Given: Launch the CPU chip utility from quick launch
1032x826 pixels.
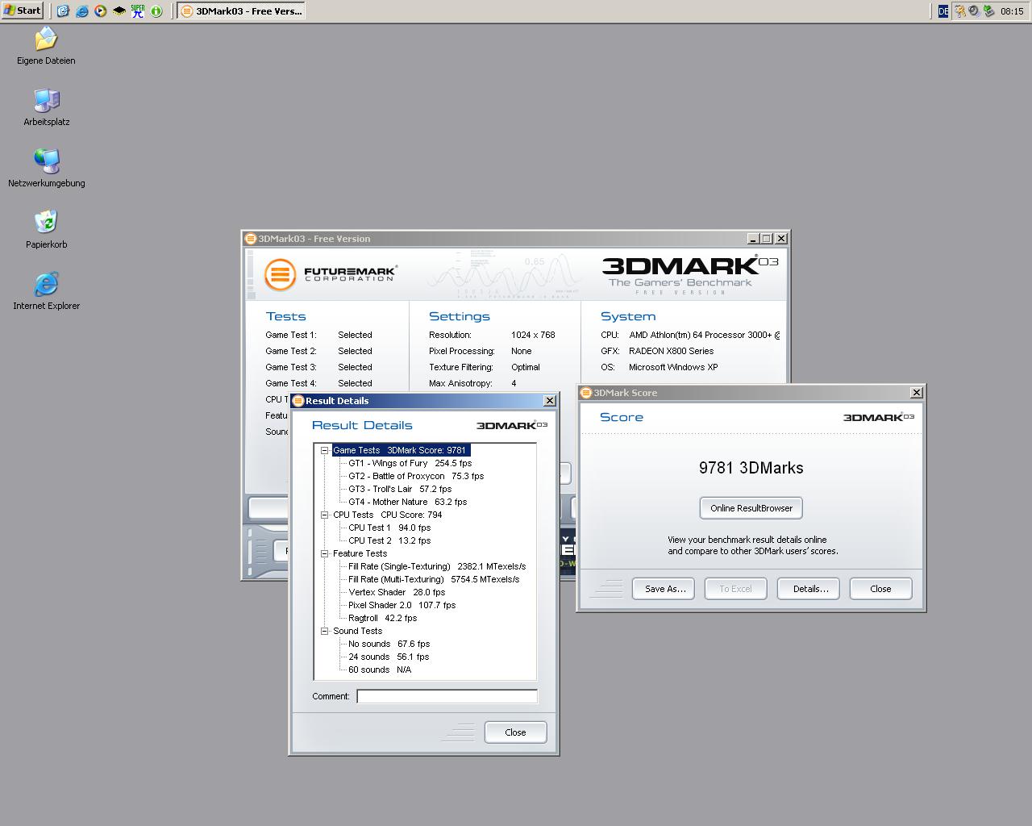Looking at the screenshot, I should point(119,11).
